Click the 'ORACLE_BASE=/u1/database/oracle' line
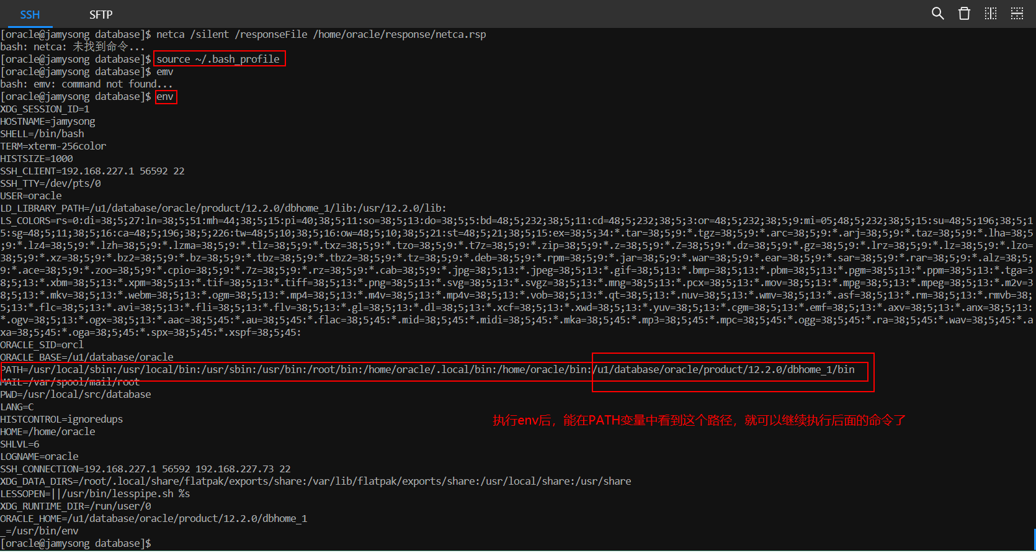 point(87,357)
